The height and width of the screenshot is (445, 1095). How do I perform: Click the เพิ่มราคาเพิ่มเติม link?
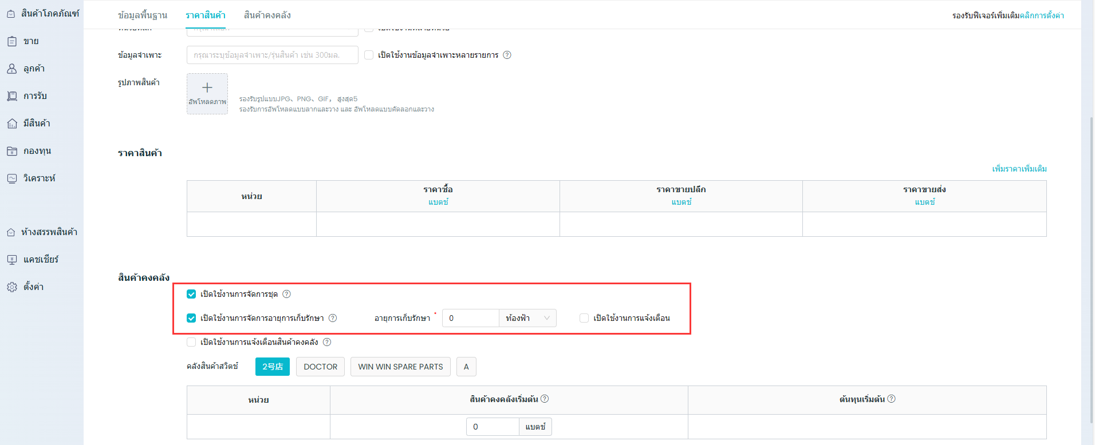click(x=1019, y=169)
